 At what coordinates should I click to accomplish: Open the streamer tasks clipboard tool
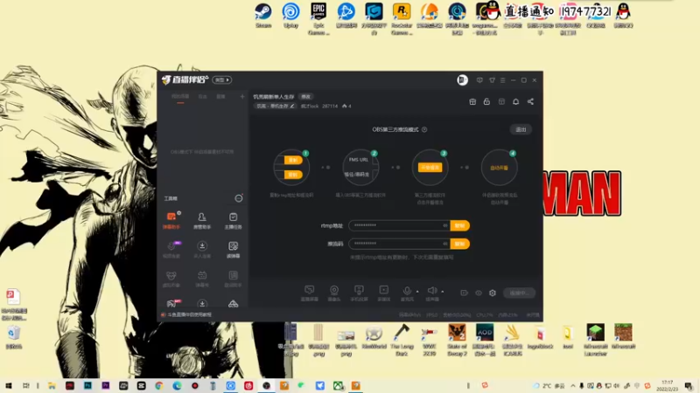pos(233,220)
